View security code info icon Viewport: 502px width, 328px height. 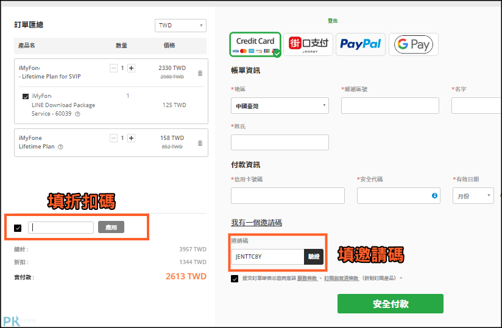[434, 195]
